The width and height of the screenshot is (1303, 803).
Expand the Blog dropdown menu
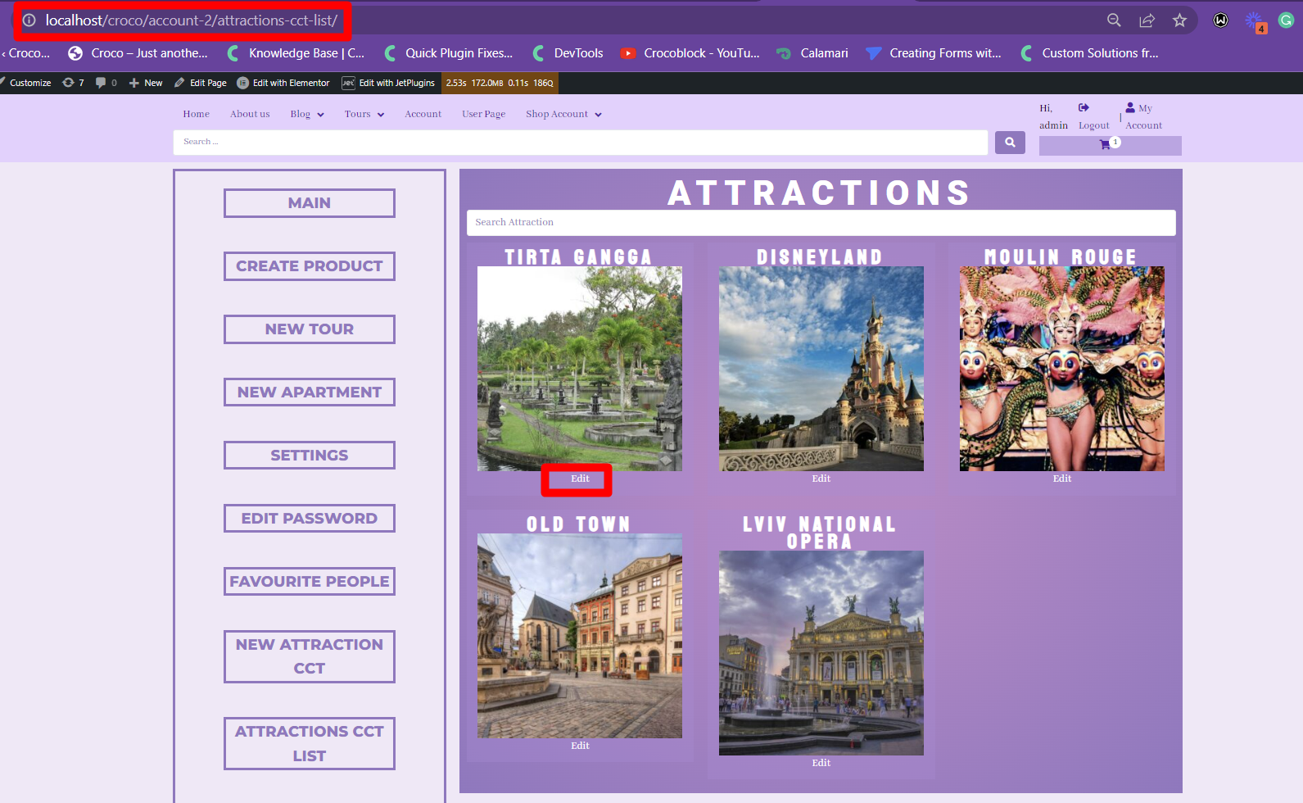click(307, 115)
